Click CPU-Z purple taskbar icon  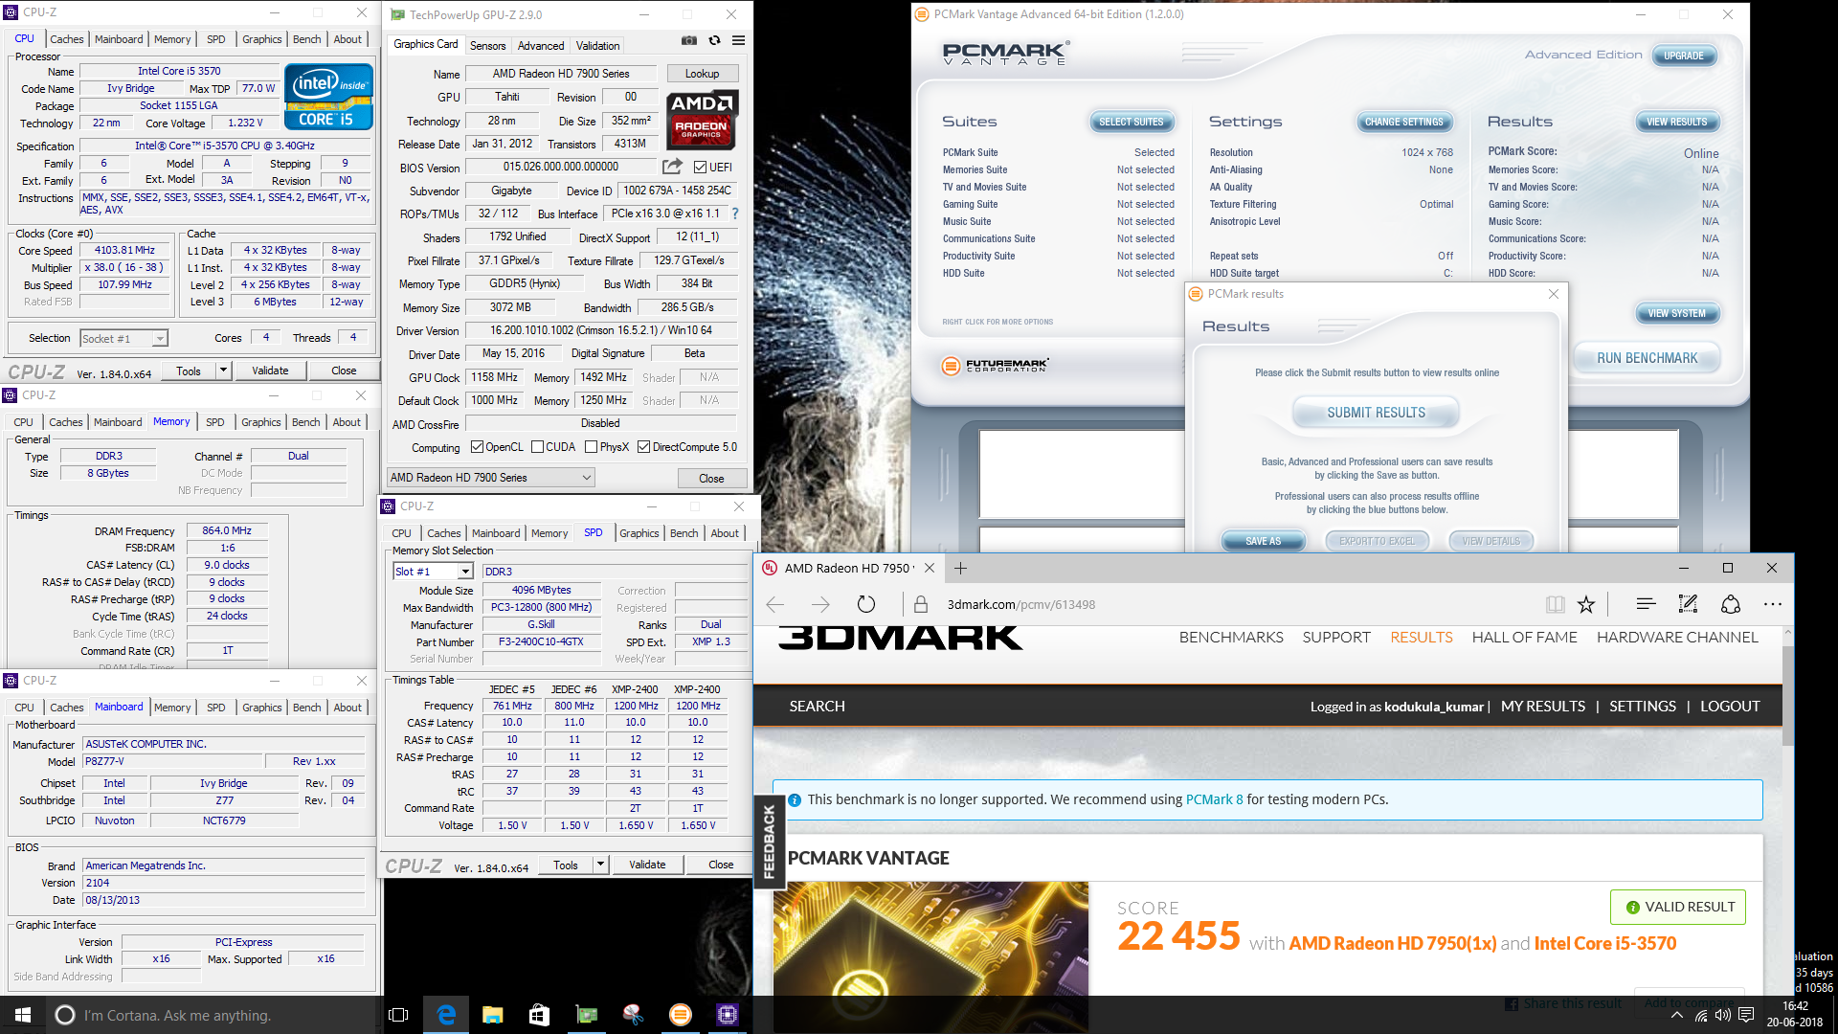[728, 1015]
